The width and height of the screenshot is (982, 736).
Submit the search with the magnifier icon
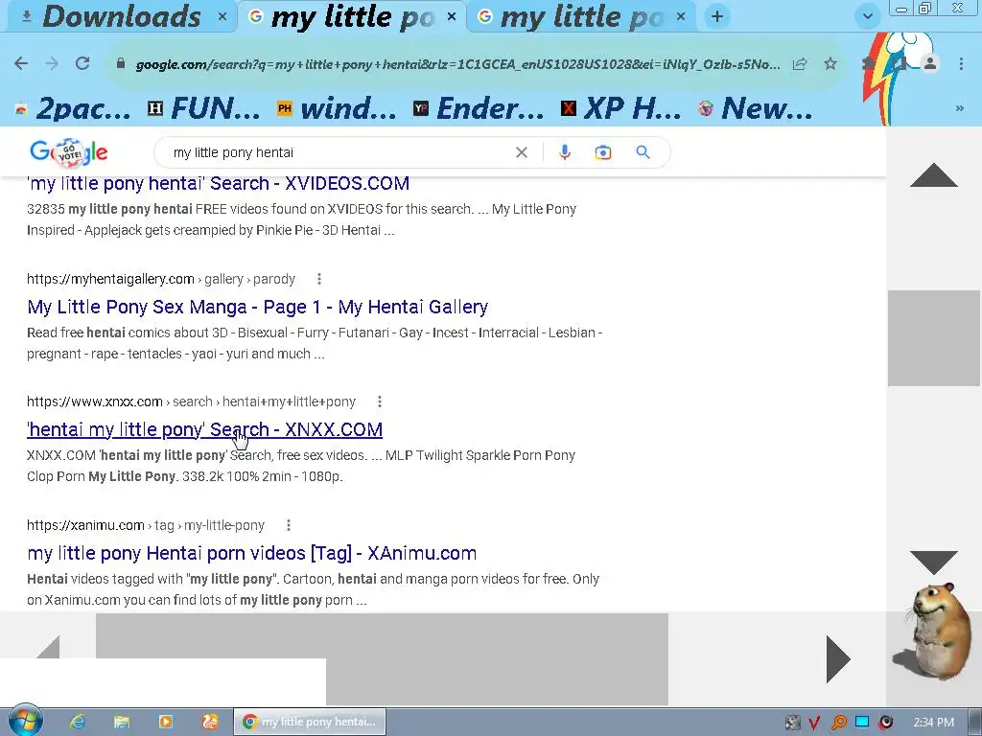(x=643, y=152)
